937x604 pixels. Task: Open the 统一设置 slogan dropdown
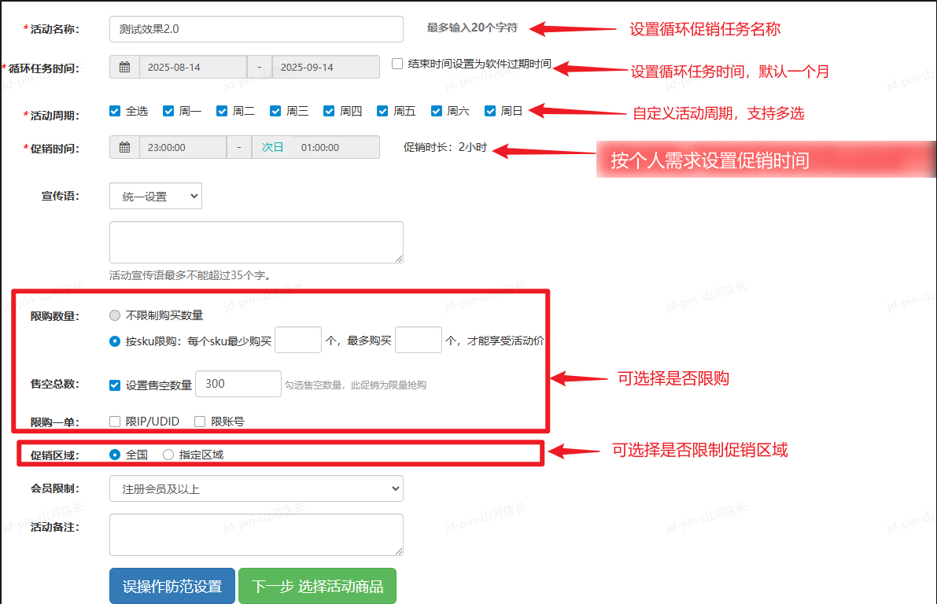[156, 197]
